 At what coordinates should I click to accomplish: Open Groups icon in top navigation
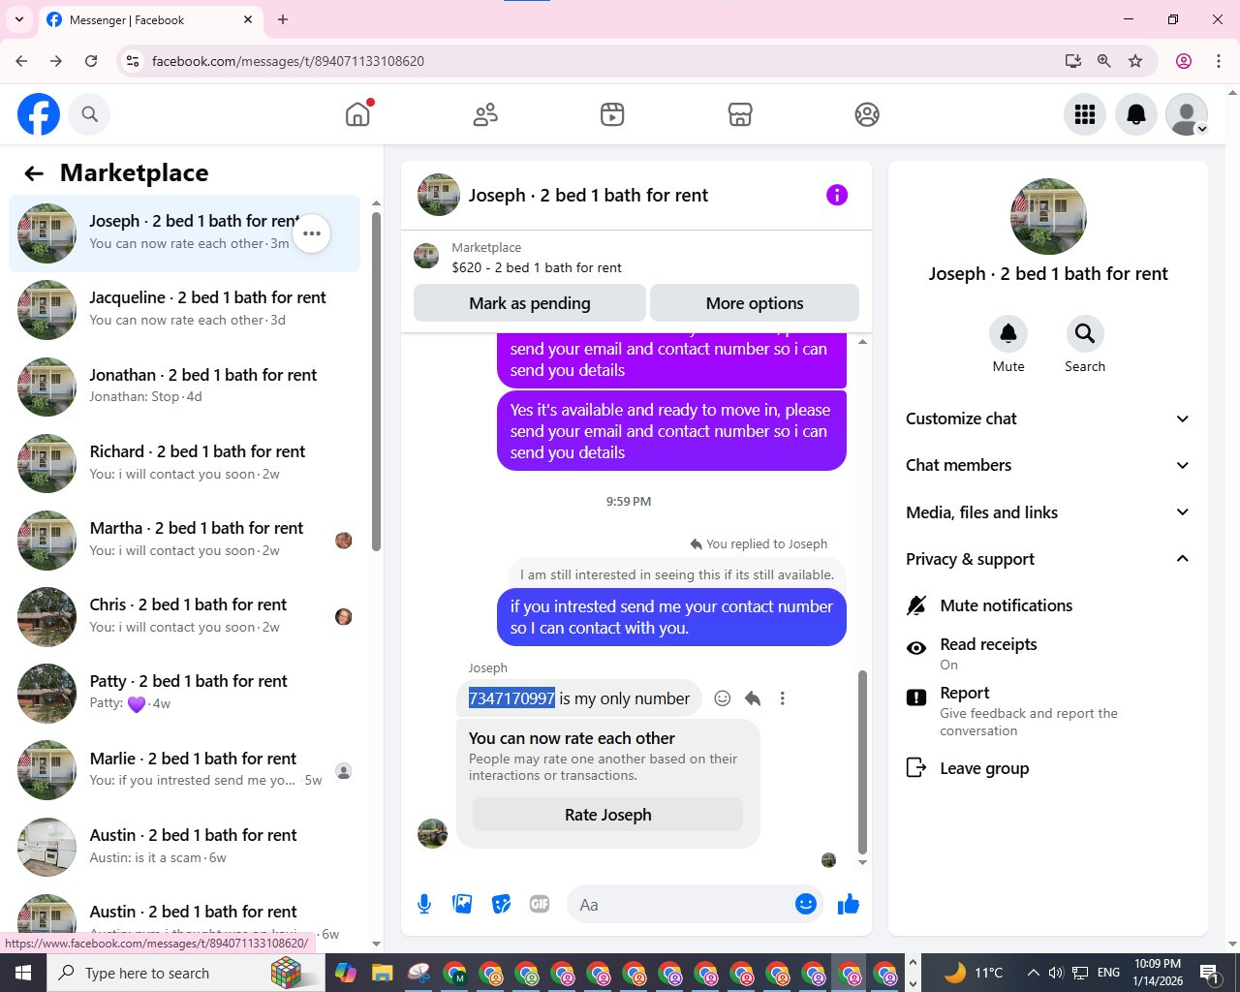click(x=867, y=114)
